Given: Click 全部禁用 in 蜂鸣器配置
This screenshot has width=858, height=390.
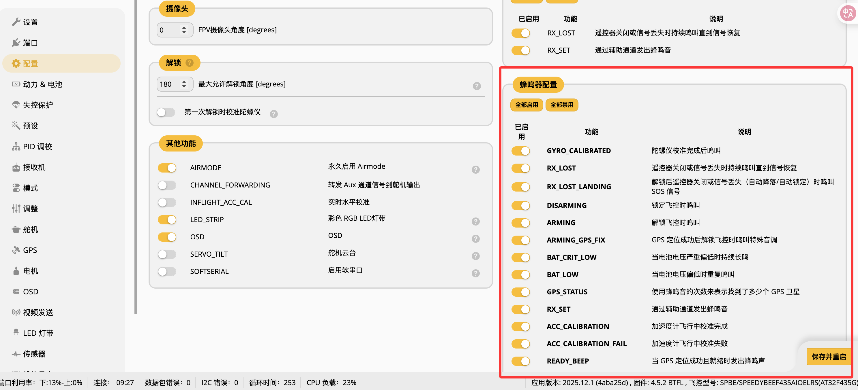Looking at the screenshot, I should 561,105.
